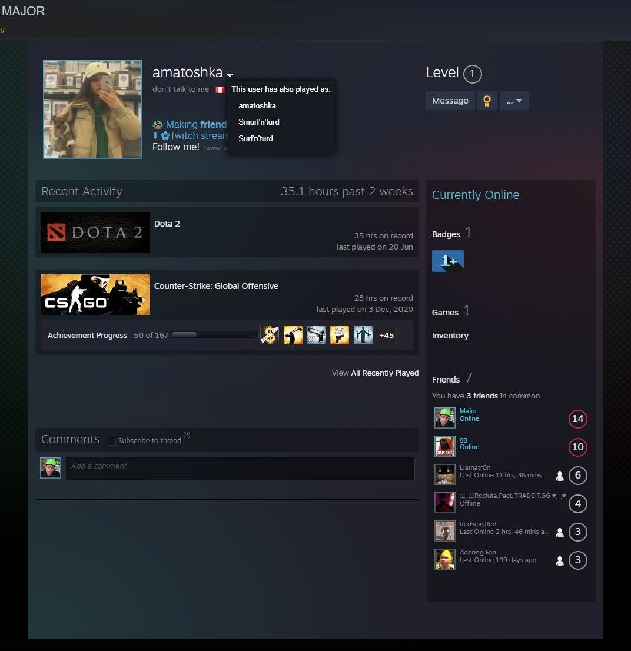Open the Dota 2 game title link

click(167, 224)
